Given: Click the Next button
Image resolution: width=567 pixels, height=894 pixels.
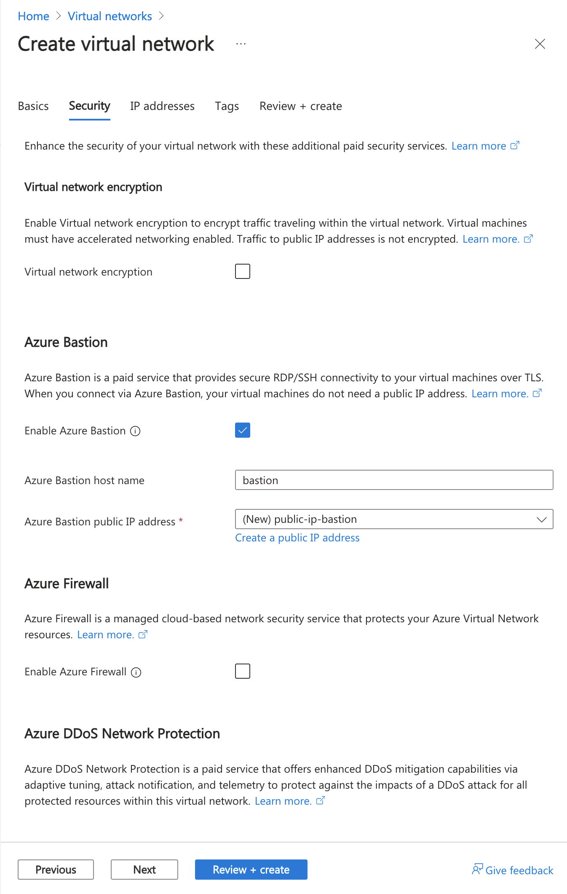Looking at the screenshot, I should point(144,870).
